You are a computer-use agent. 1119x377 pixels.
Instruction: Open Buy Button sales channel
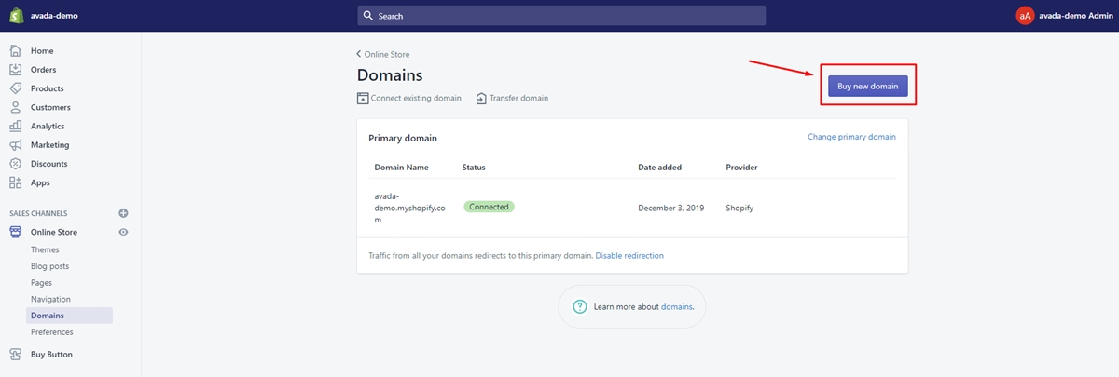(51, 355)
